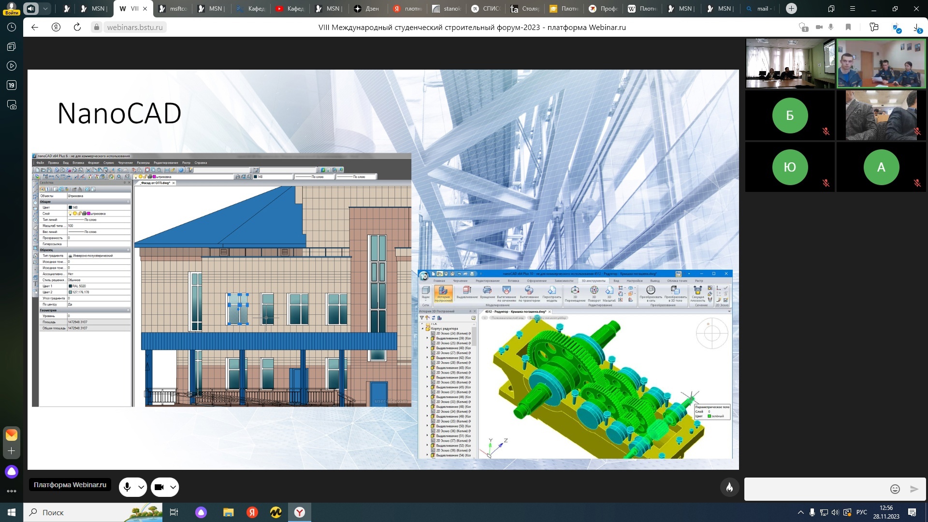Open the tab collections icon in the sidebar
The image size is (928, 522).
(12, 47)
